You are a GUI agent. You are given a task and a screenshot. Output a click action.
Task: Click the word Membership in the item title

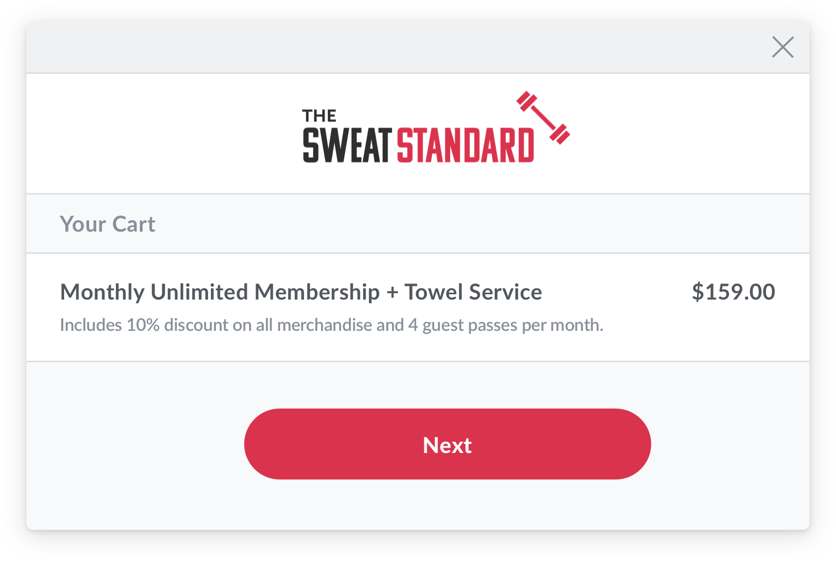pos(317,292)
